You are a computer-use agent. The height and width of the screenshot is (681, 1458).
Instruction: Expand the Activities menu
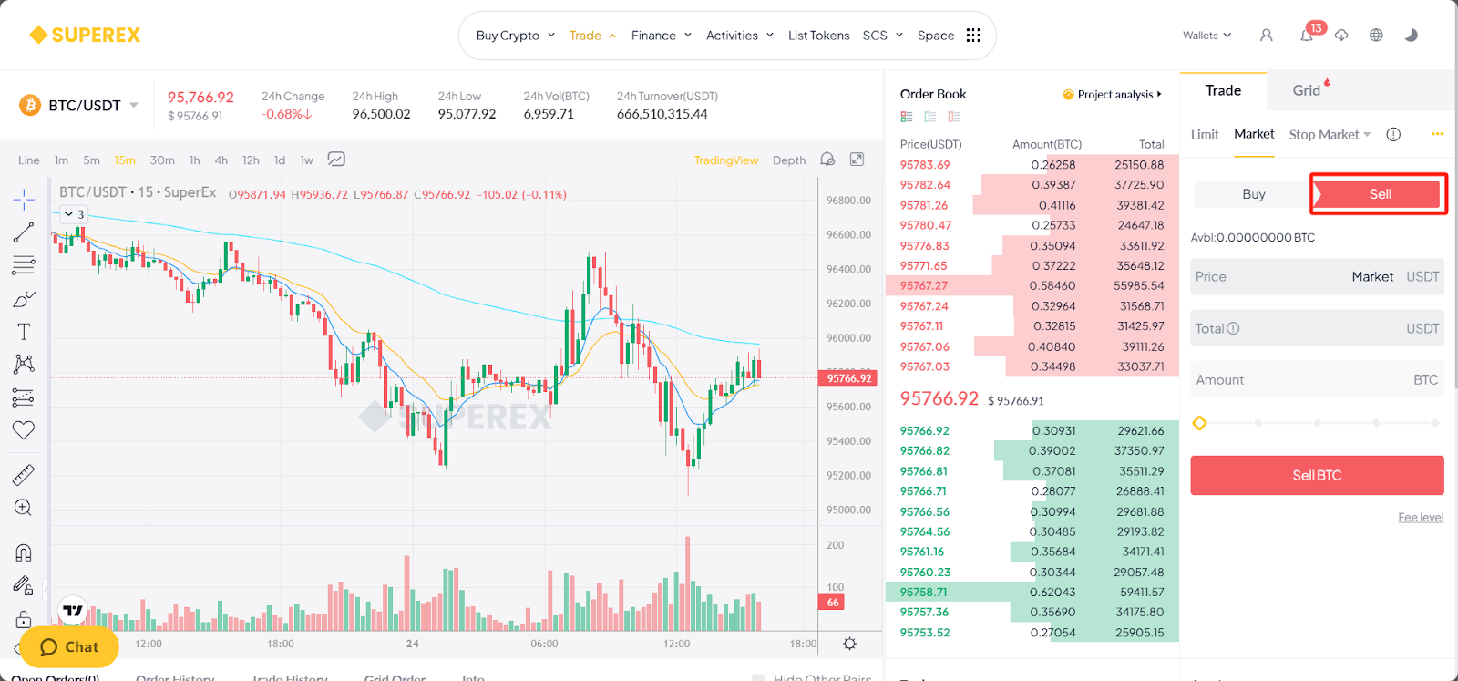click(x=740, y=36)
